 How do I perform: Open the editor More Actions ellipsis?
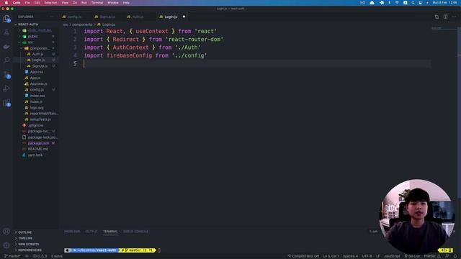pyautogui.click(x=455, y=17)
